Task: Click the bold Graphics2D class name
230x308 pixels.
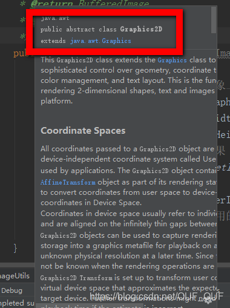Action: (x=141, y=29)
